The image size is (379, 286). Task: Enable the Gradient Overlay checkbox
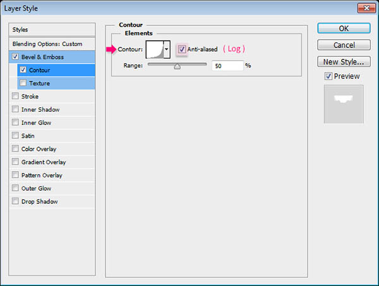pos(15,162)
